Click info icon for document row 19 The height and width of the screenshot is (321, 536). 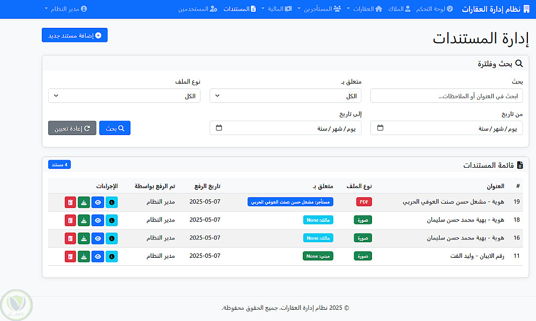(111, 203)
